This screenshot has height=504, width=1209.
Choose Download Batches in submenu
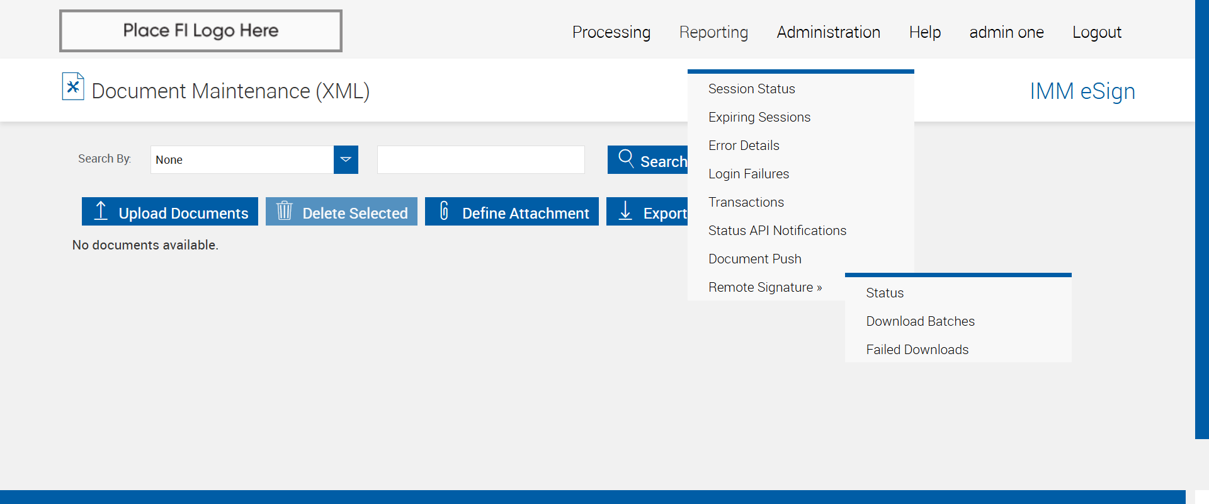pos(920,321)
